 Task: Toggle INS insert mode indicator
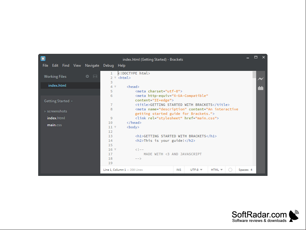(x=179, y=170)
